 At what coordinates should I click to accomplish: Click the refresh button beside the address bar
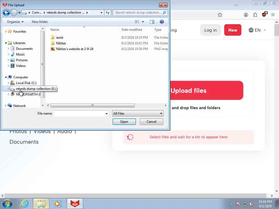click(108, 13)
